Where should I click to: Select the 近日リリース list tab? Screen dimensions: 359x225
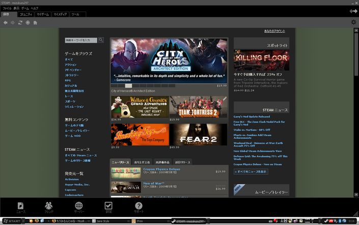pos(182,162)
